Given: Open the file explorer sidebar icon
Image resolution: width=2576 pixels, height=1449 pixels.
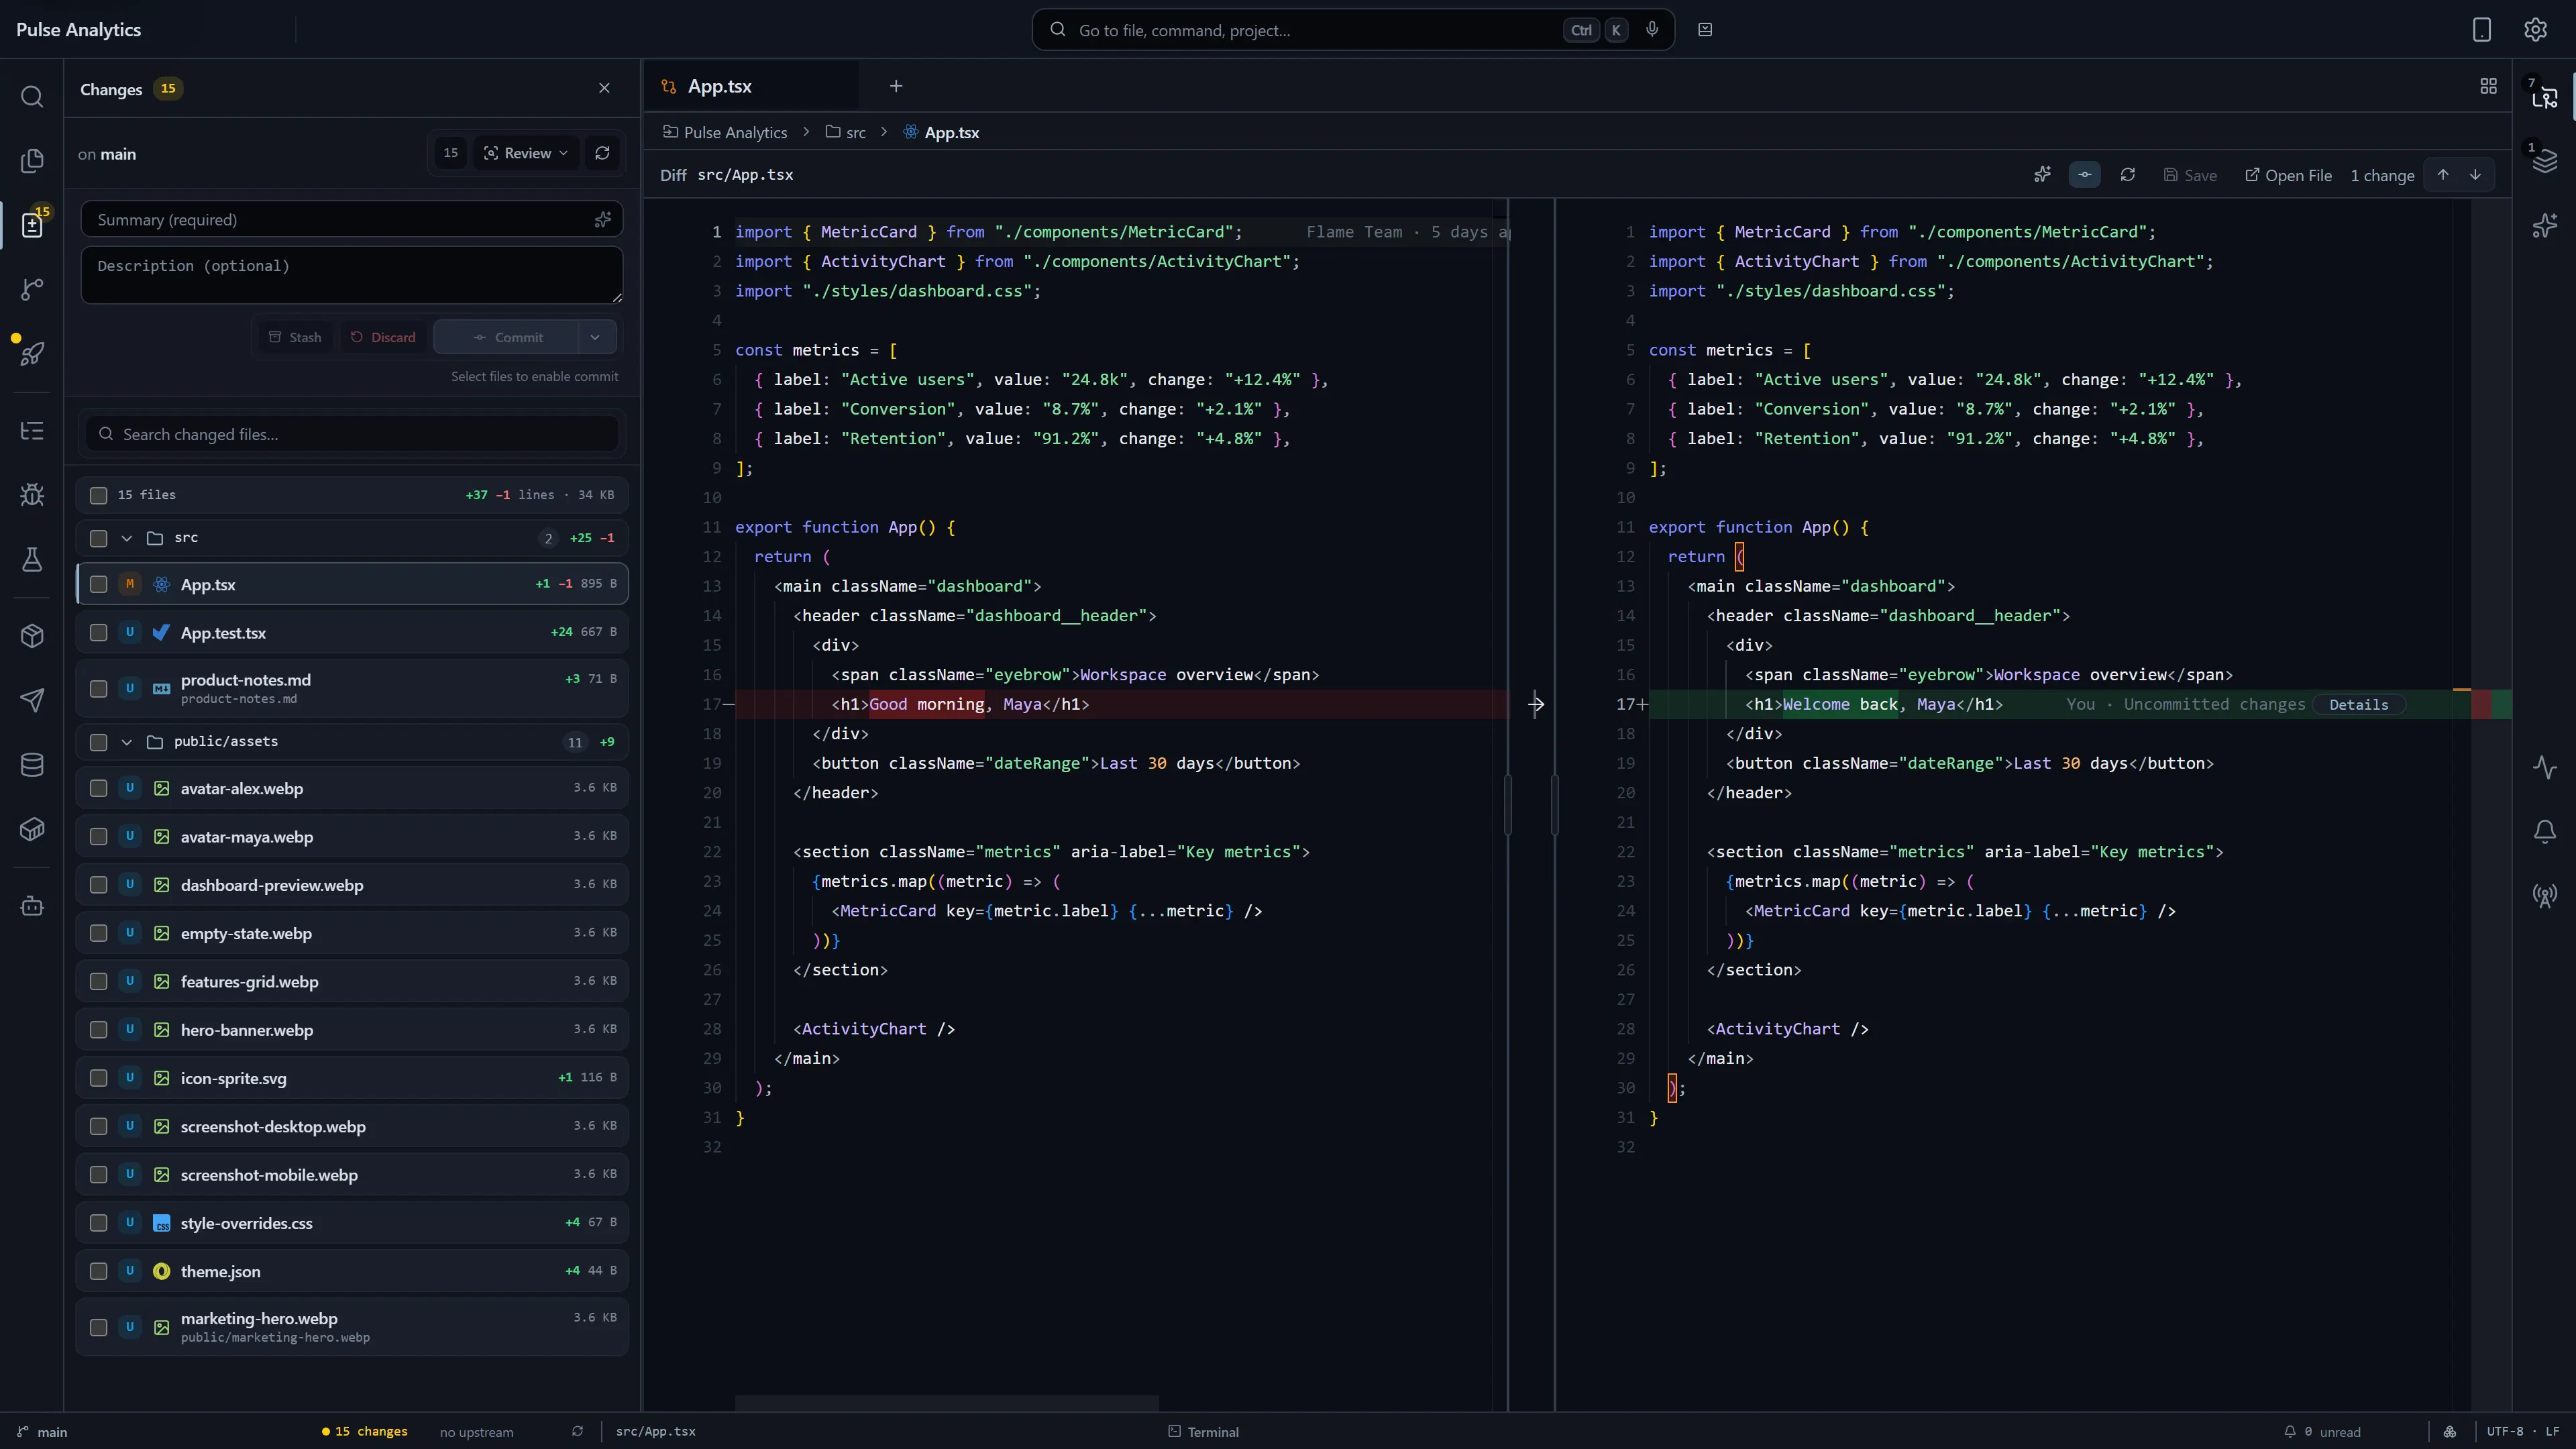Looking at the screenshot, I should (32, 160).
